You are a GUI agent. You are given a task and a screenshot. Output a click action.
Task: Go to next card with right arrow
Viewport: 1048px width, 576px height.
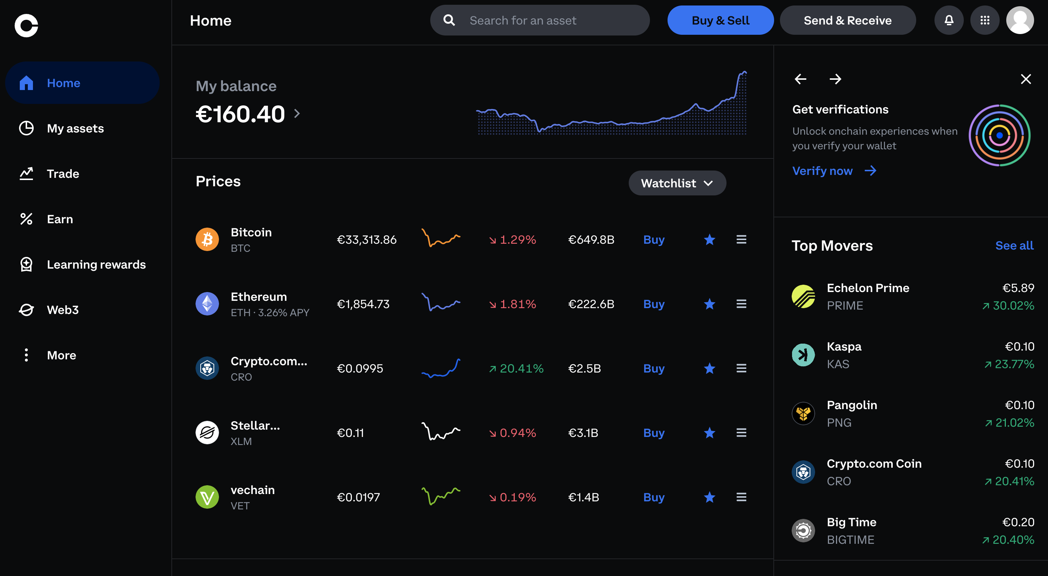[x=835, y=79]
